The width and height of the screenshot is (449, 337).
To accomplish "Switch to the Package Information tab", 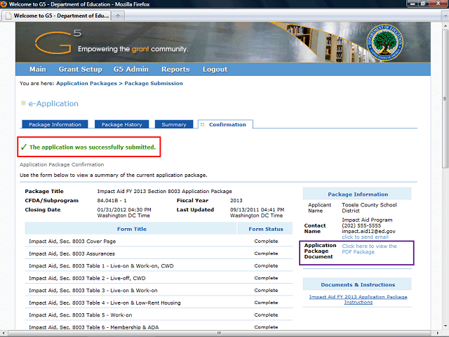I will (55, 124).
